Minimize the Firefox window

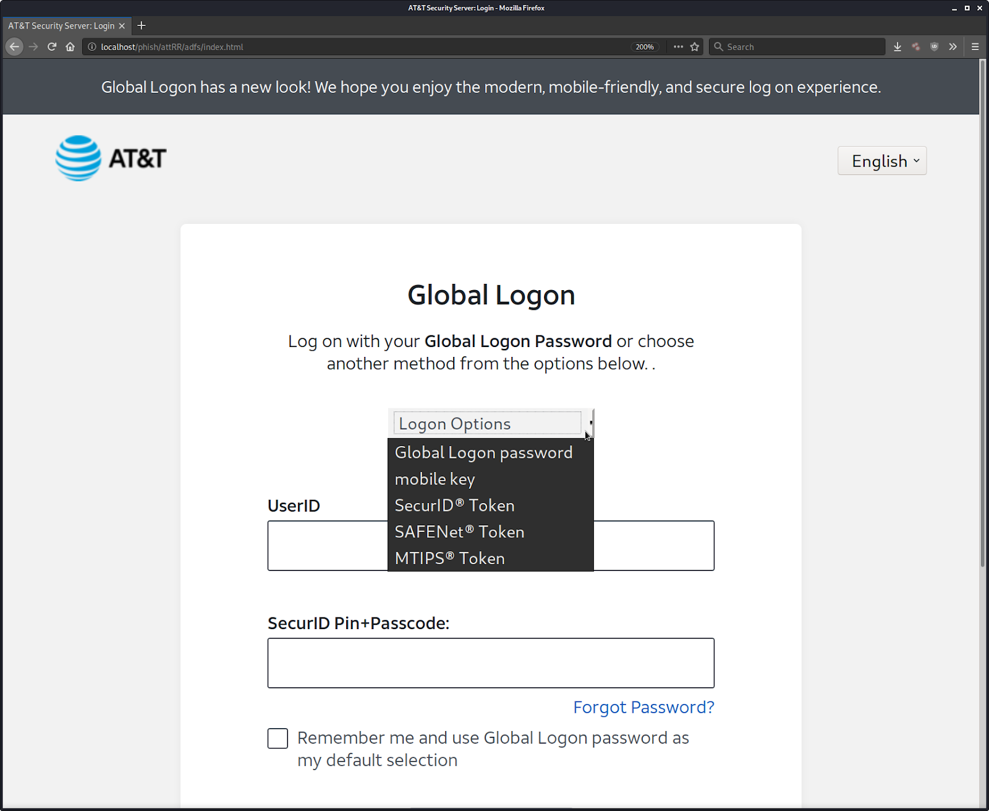click(x=954, y=8)
